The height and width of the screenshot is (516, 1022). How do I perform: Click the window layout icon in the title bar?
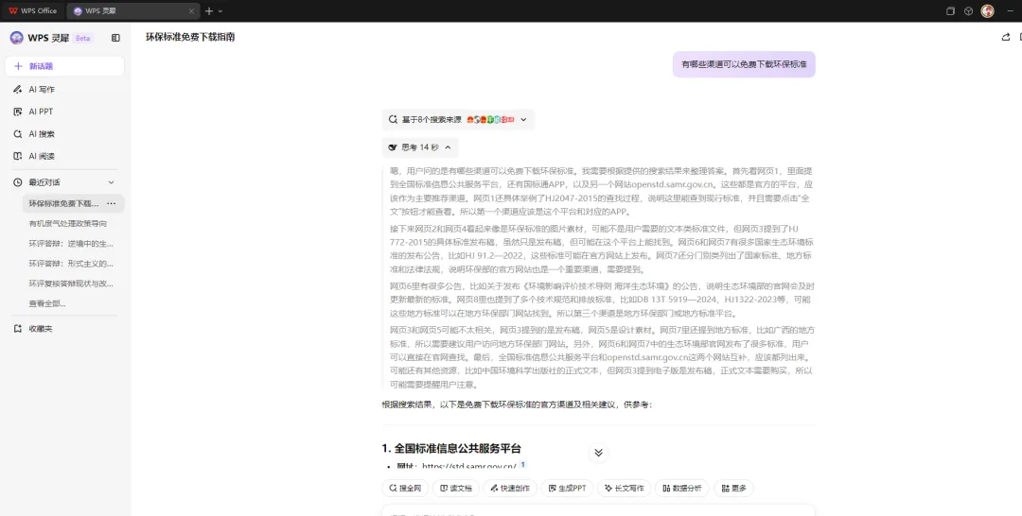click(x=950, y=11)
